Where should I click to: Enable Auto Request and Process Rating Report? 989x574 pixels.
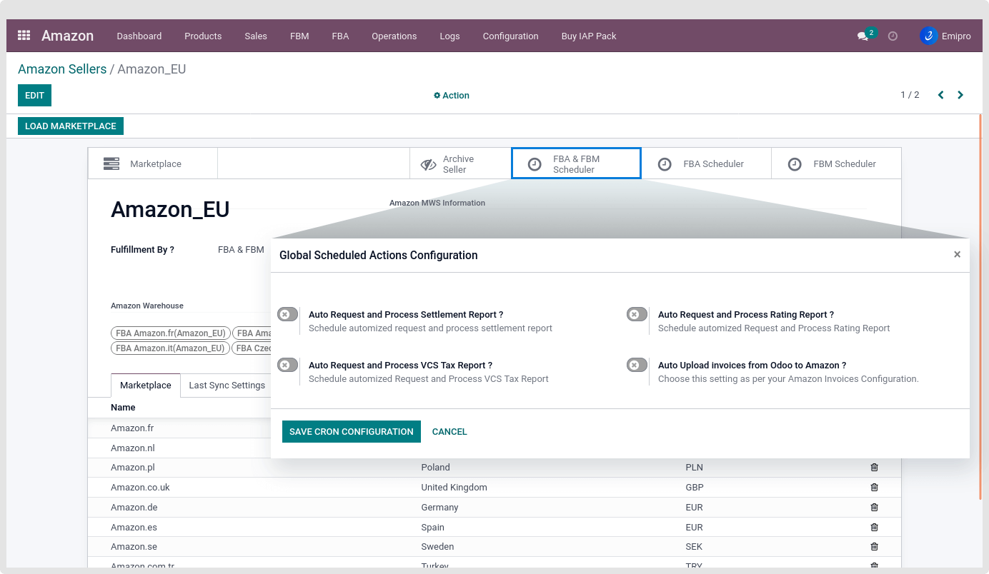(637, 314)
